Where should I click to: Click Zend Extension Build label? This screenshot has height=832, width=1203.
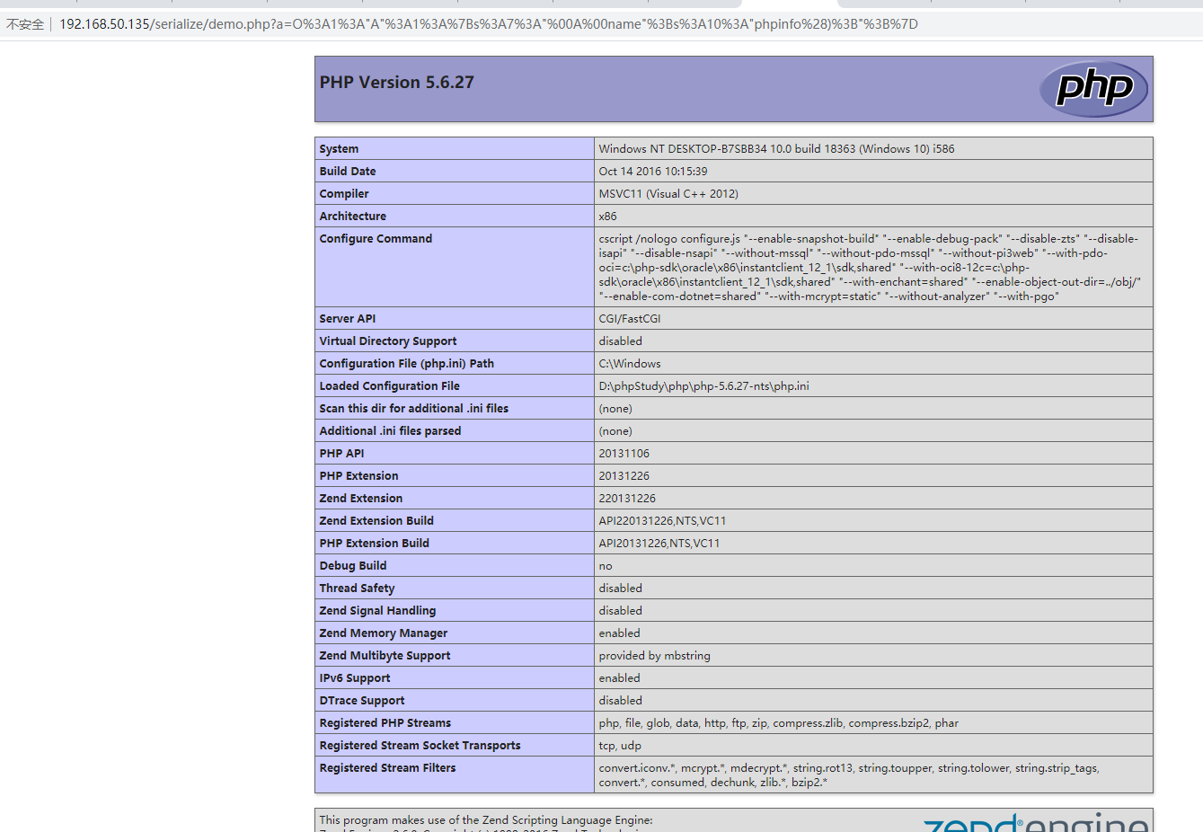pyautogui.click(x=376, y=521)
